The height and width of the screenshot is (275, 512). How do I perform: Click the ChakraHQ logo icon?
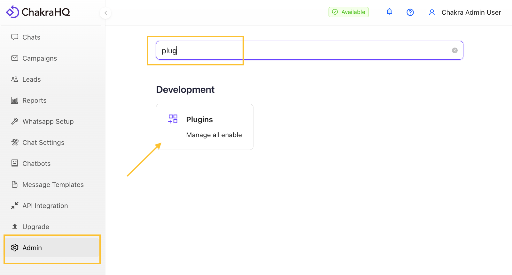pyautogui.click(x=12, y=12)
